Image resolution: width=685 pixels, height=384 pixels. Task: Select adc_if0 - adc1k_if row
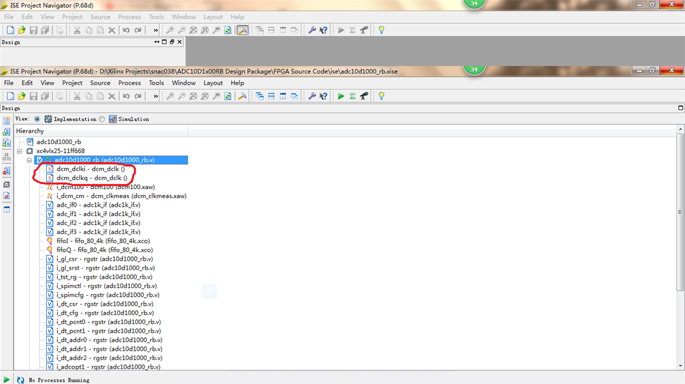tap(99, 205)
